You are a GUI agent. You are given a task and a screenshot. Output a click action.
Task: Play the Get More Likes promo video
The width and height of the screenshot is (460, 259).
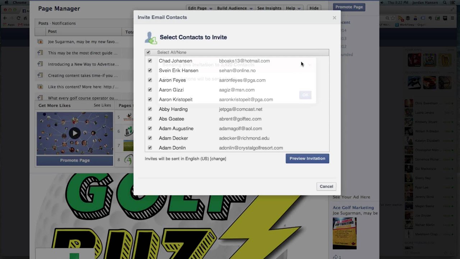point(74,133)
